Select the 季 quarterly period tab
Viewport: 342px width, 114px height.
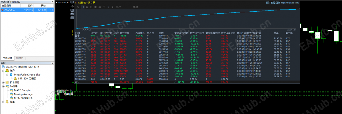point(95,7)
